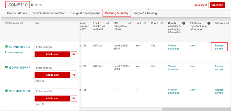Request sample for ISOM8110DFHR
Viewport: 231px width, 111px height.
coord(220,68)
